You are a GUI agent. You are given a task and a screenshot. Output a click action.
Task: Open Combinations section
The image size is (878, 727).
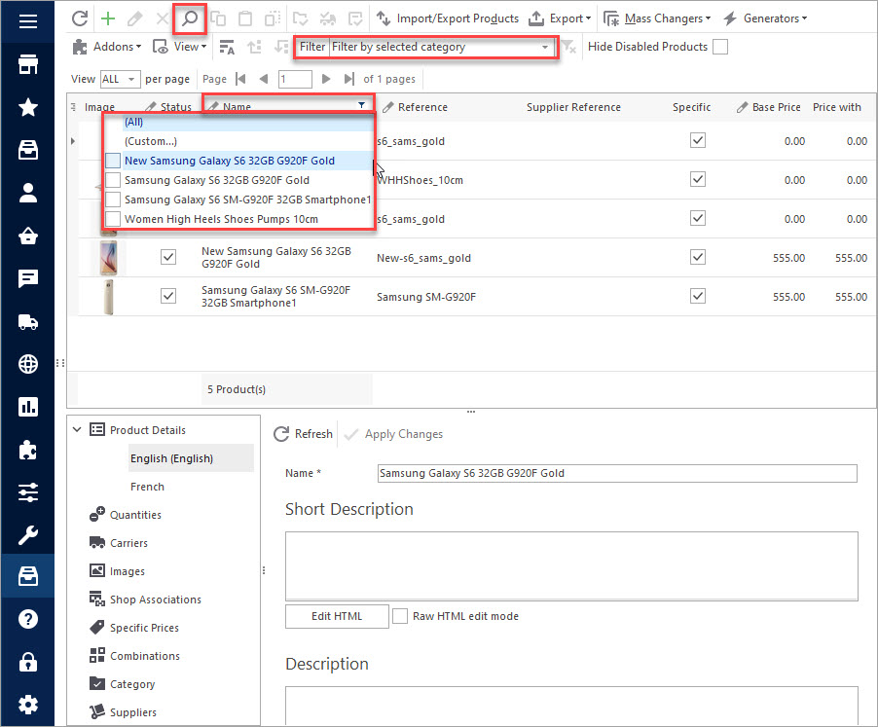(134, 655)
